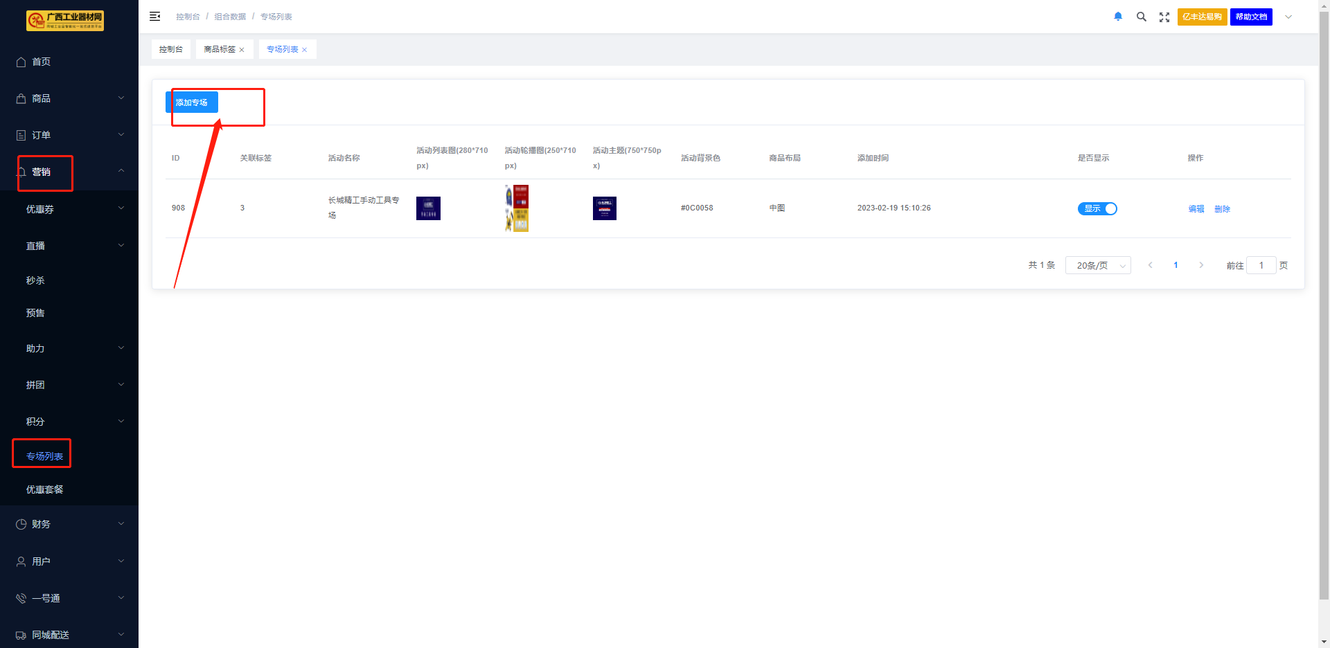Open the search magnifier icon
The width and height of the screenshot is (1330, 648).
(1141, 17)
